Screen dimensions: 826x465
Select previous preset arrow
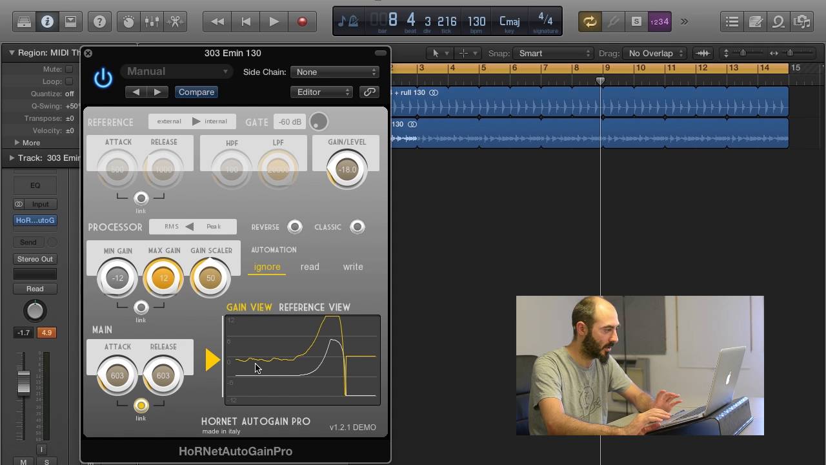click(x=136, y=92)
